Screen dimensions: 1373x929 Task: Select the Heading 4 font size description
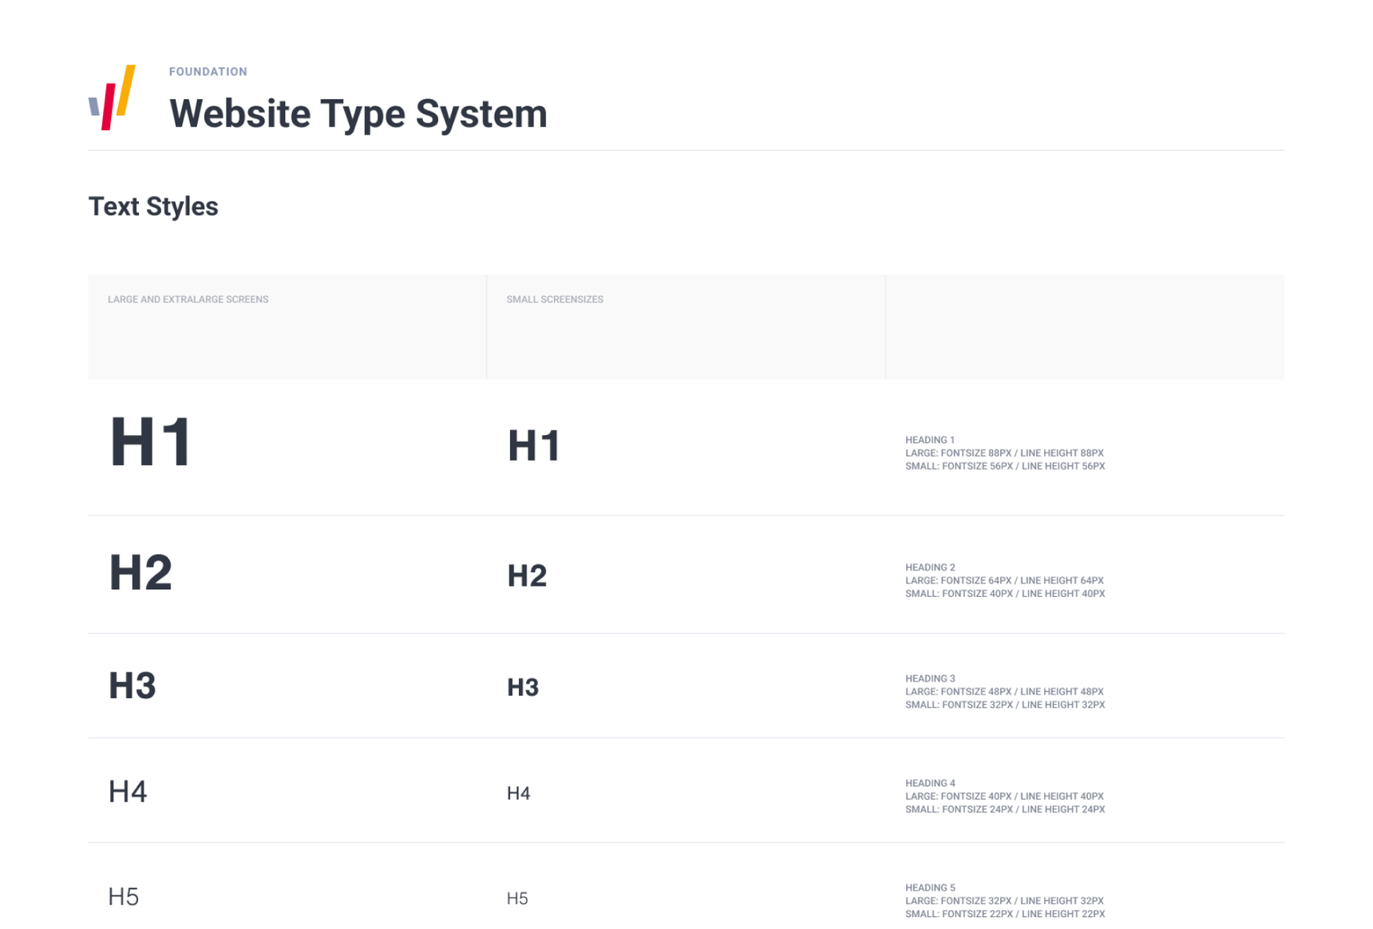[x=1004, y=797]
